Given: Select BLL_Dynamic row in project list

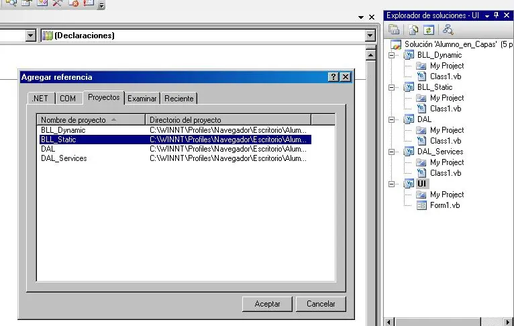Looking at the screenshot, I should [x=175, y=130].
